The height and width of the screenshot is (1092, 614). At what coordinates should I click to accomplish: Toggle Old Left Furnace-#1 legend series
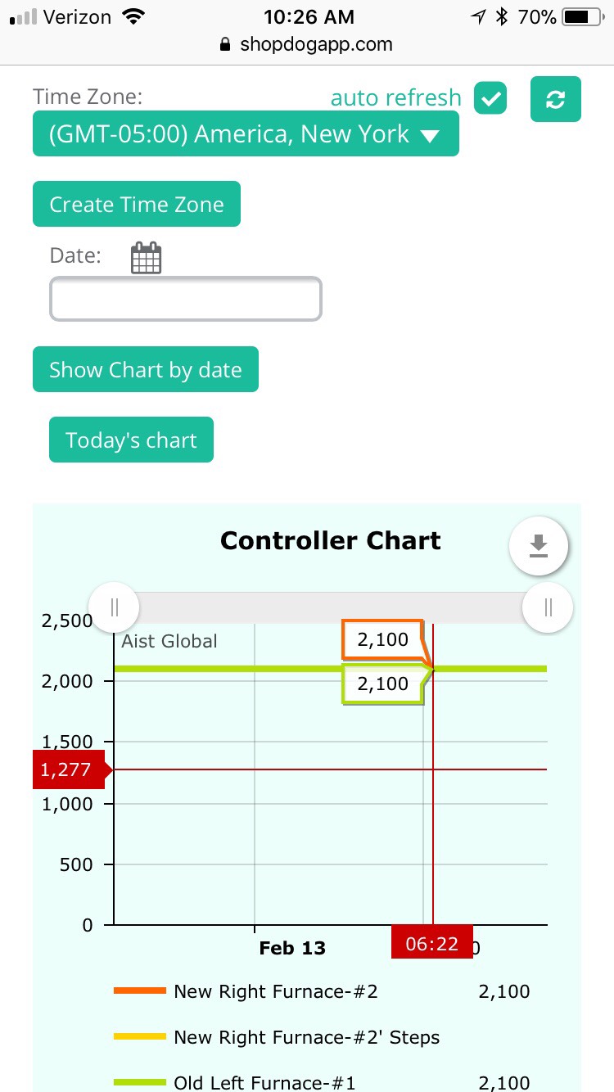point(264,1083)
